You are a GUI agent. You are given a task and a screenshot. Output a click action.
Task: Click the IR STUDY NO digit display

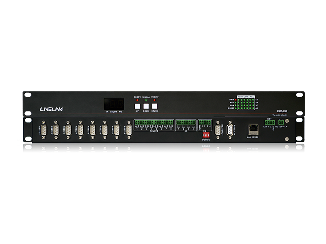coord(114,104)
